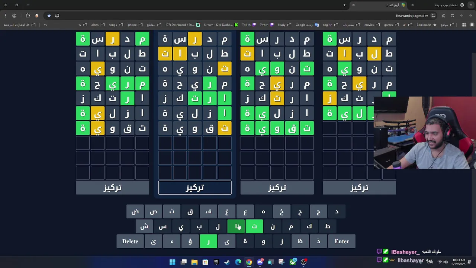
Task: Reload the page with the refresh icon
Action: 453,16
